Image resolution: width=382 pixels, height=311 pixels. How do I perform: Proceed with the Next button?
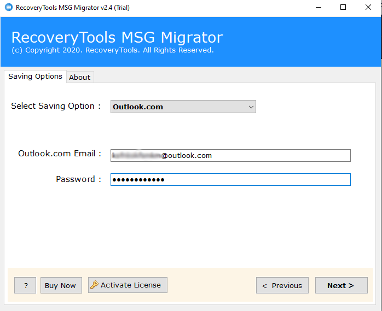point(342,285)
